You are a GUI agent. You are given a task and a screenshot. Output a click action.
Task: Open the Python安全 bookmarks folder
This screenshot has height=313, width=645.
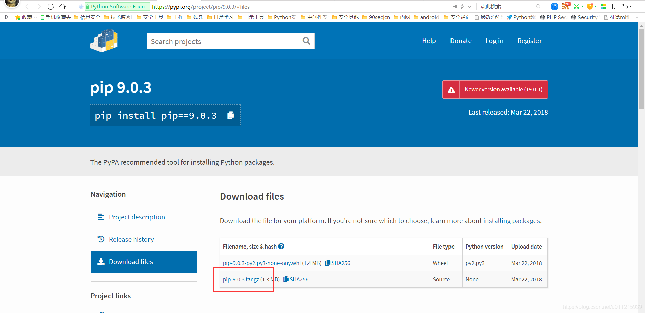(x=283, y=17)
